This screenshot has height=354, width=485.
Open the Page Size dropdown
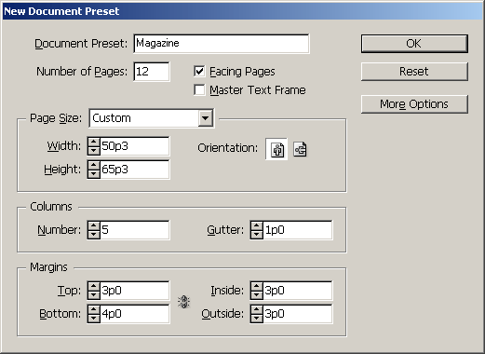point(206,118)
